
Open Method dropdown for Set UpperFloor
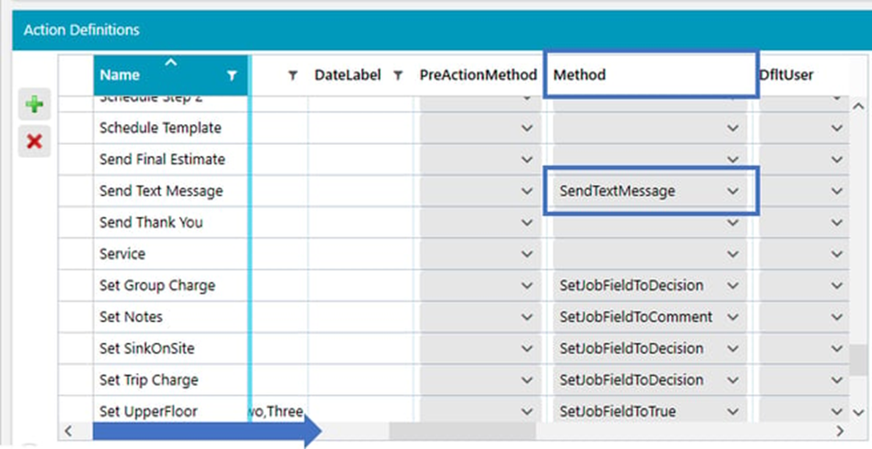733,412
